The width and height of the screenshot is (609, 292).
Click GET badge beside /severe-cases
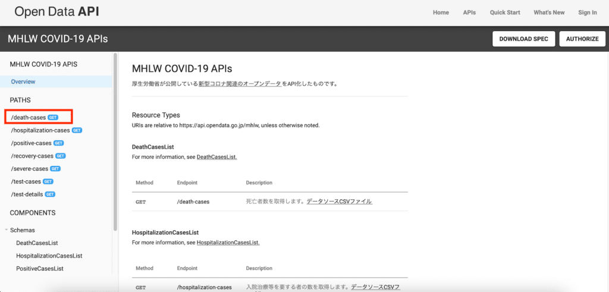point(55,169)
